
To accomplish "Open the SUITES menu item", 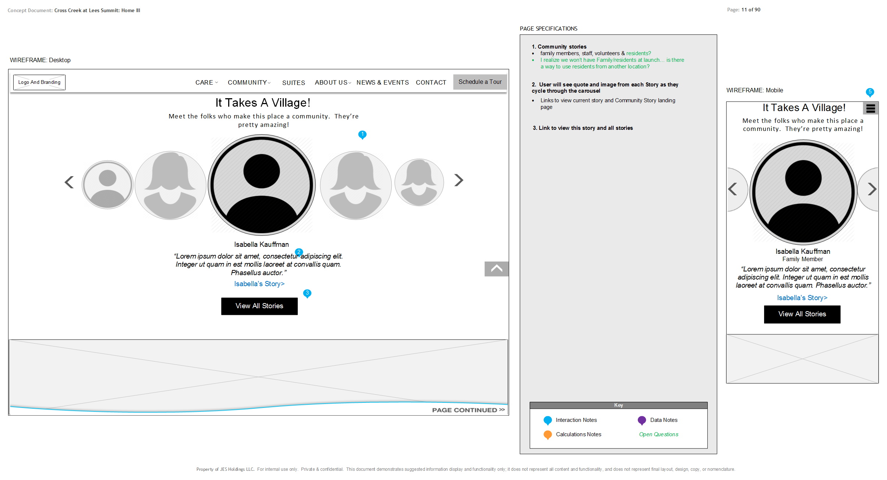I will point(293,83).
